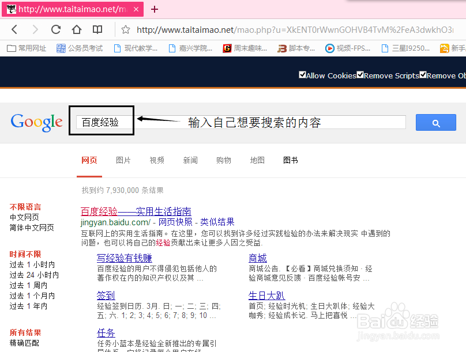Filter results to 中文网页
The height and width of the screenshot is (352, 466).
click(x=24, y=217)
